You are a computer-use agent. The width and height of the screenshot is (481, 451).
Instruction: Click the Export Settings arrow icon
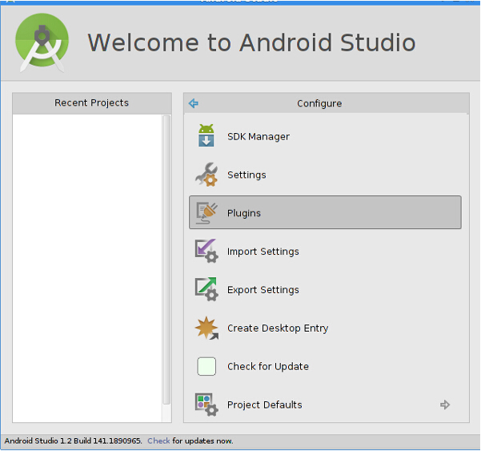pyautogui.click(x=206, y=289)
